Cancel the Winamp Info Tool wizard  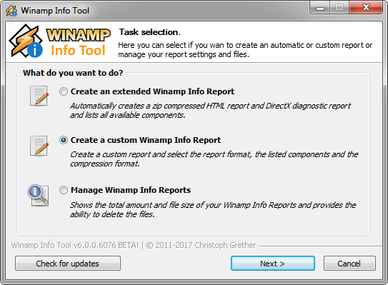349,264
